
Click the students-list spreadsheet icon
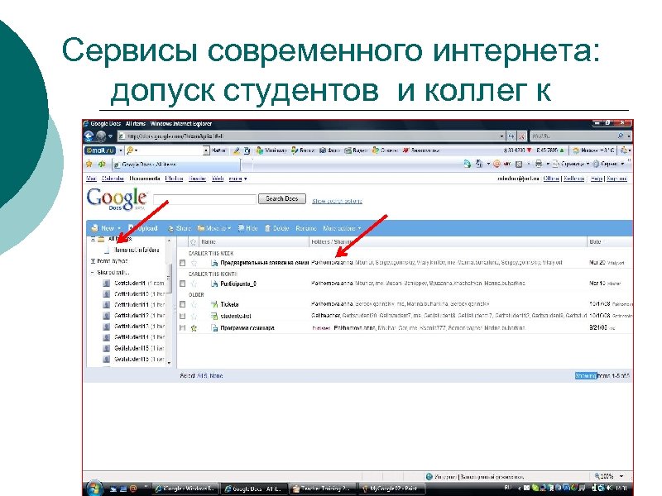click(214, 316)
